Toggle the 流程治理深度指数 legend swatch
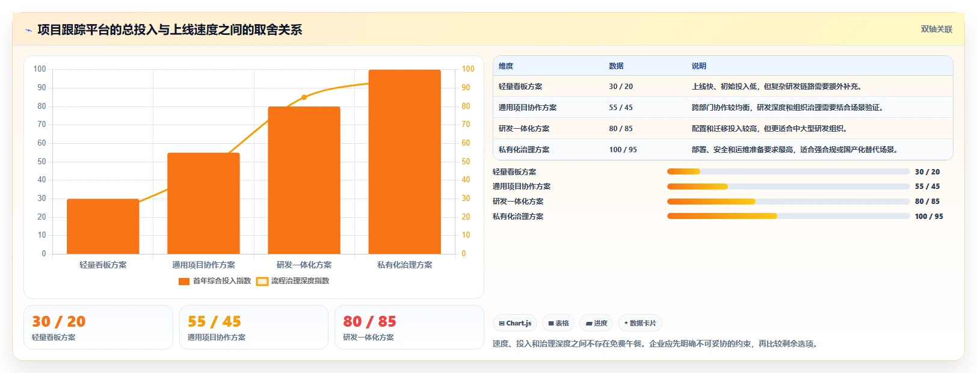Screen dimensions: 977x373 pos(262,281)
